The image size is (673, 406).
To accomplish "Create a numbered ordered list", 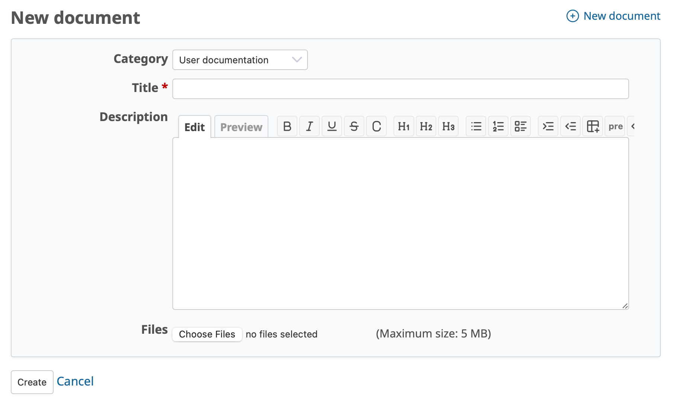I will click(x=498, y=127).
